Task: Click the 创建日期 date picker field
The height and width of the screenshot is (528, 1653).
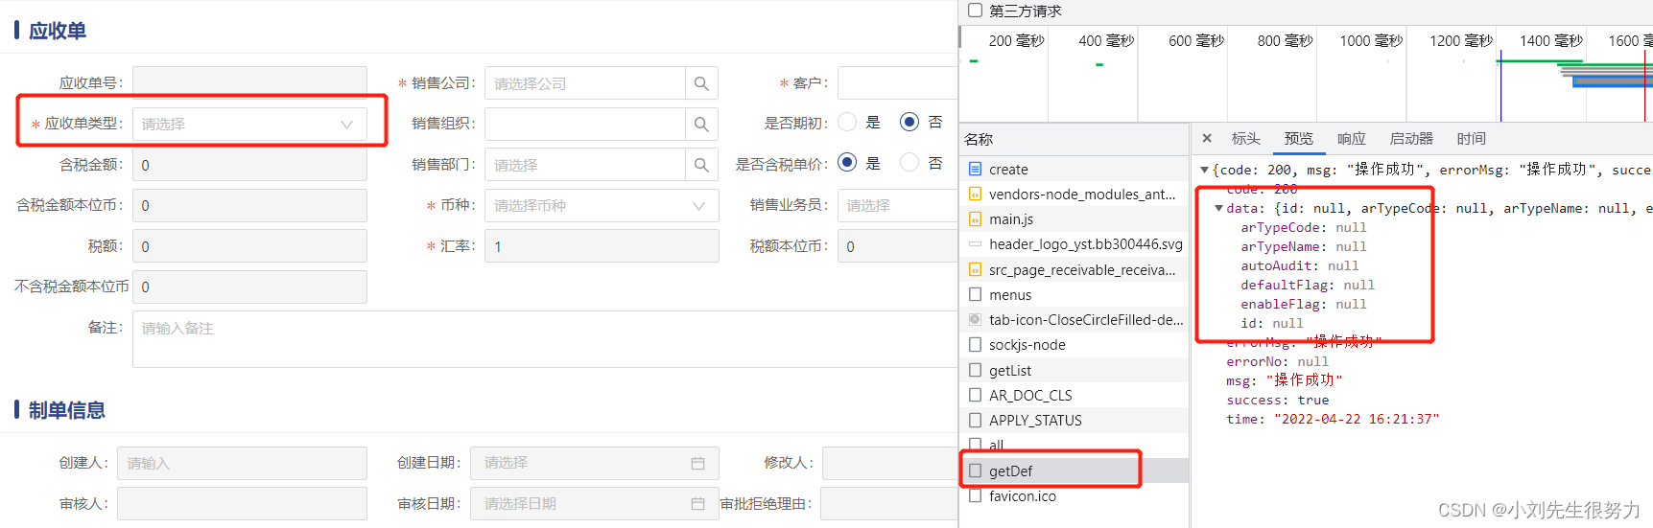Action: tap(595, 463)
